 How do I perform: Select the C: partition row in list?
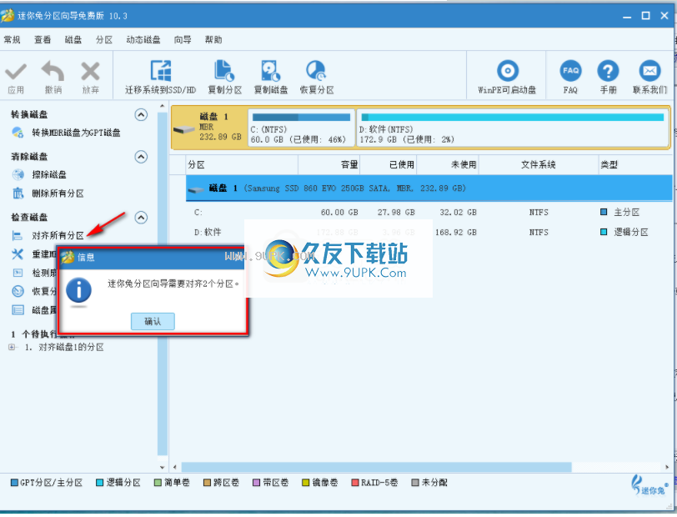[x=429, y=212]
